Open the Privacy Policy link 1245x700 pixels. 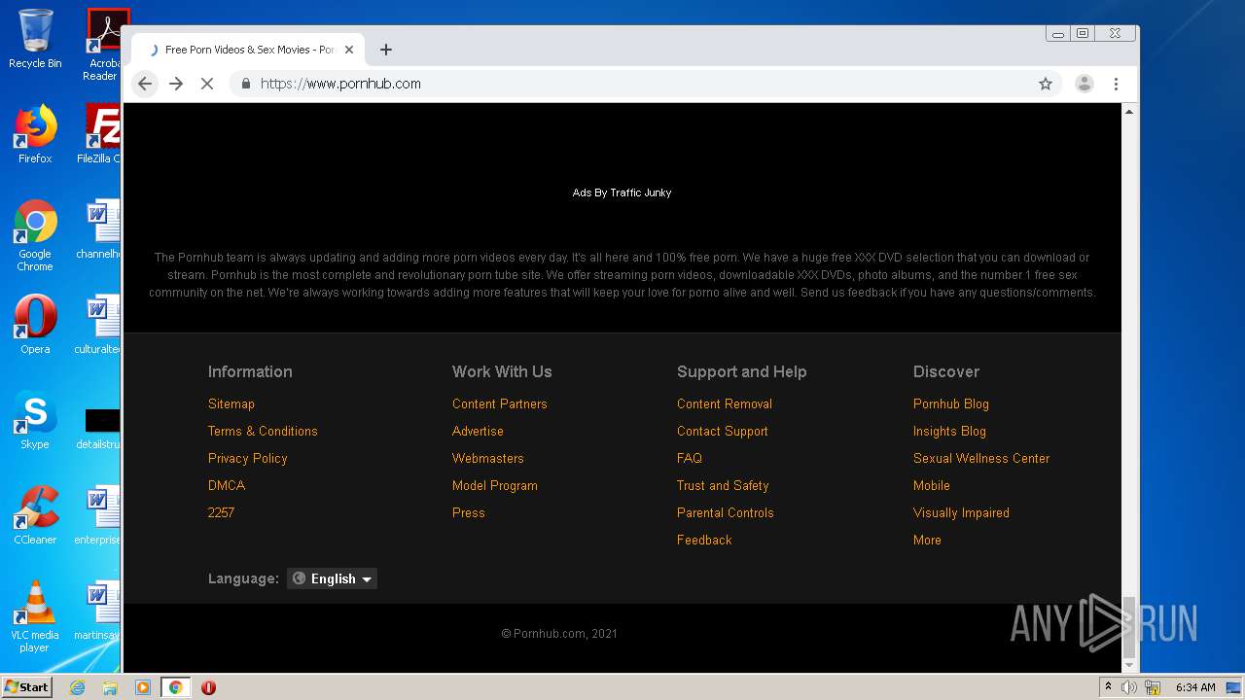tap(248, 458)
